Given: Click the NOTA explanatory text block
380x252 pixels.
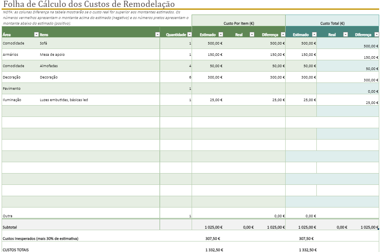Looking at the screenshot, I should (96, 18).
